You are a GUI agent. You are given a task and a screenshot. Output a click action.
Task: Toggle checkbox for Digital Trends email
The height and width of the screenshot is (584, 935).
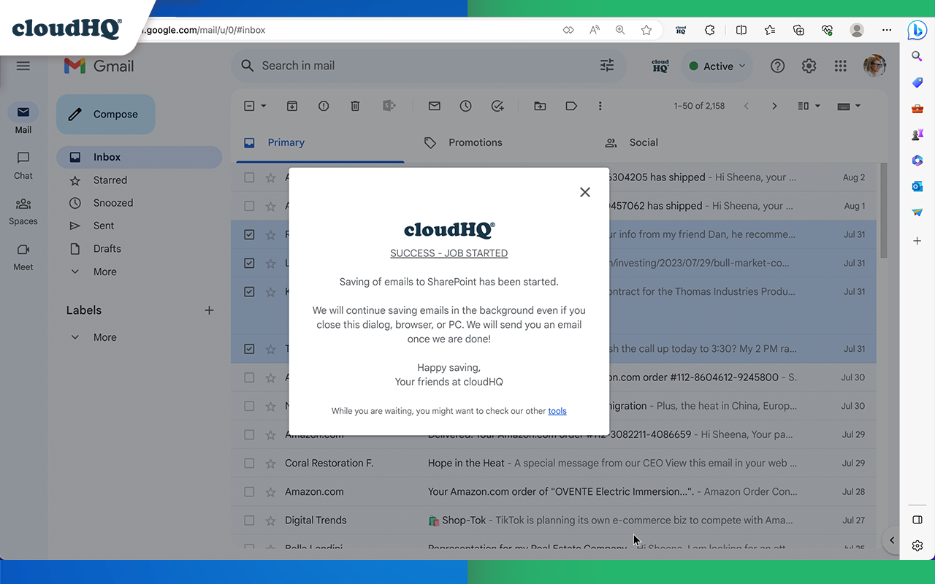pyautogui.click(x=249, y=520)
